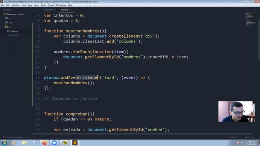Open the document app icon beside Explorer on the taskbar
Screen dimensions: 260x146
coord(35,143)
